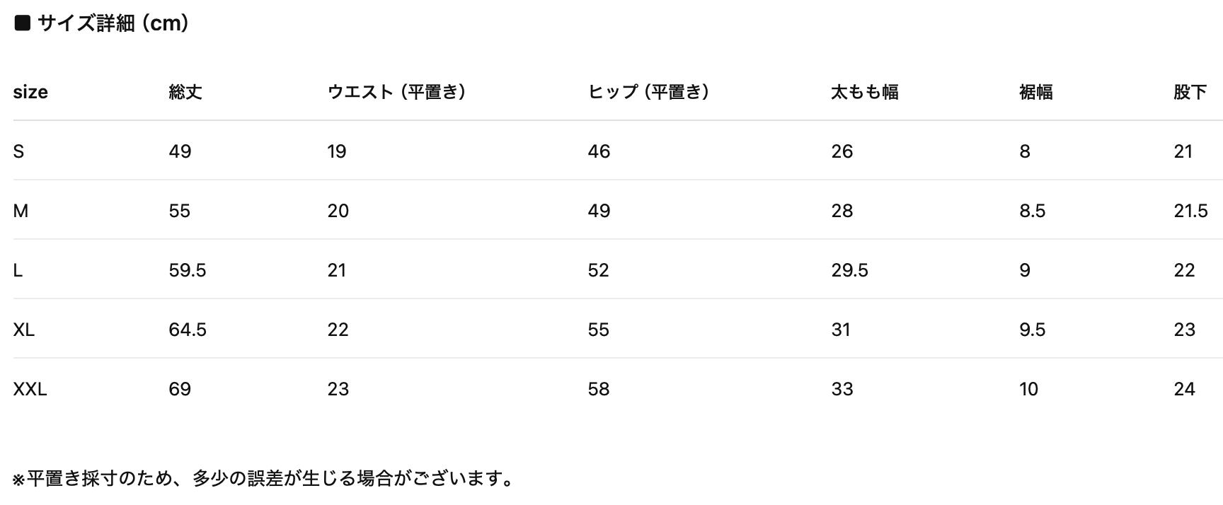Screen dimensions: 1223x505
Task: Click the 29.5 thigh width value
Action: click(x=849, y=270)
